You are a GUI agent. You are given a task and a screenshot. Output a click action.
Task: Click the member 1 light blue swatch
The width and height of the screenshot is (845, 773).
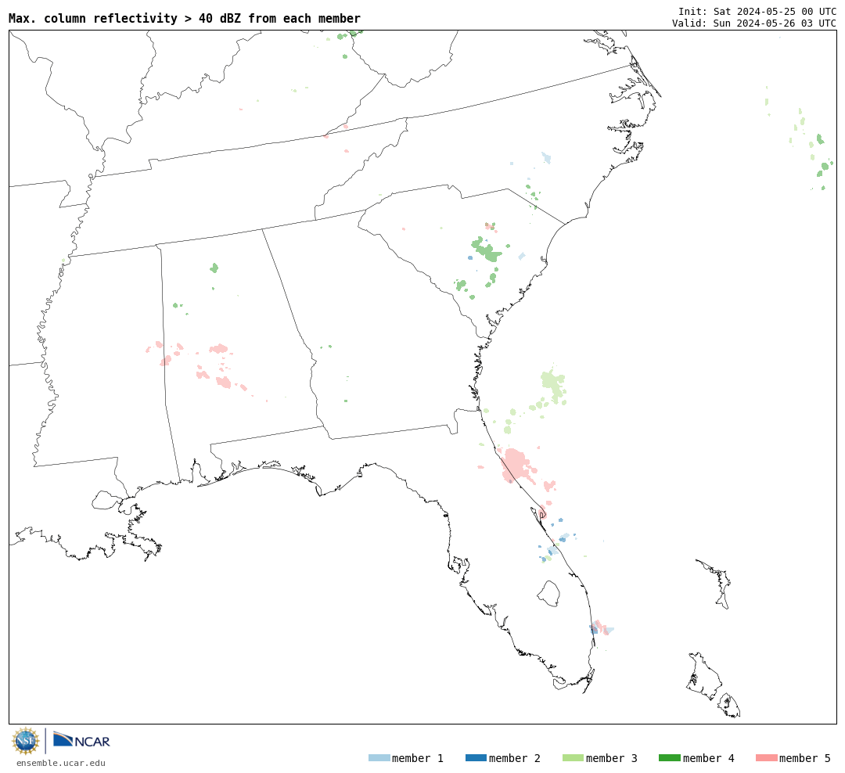click(x=379, y=758)
